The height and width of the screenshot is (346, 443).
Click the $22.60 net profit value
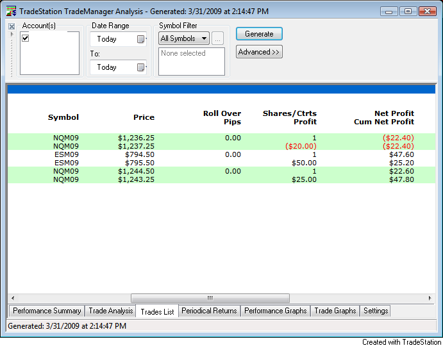[x=401, y=171]
